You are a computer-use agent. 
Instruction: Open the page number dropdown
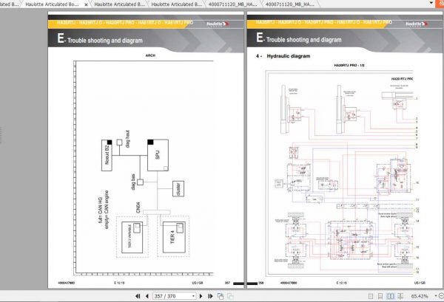pos(193,296)
